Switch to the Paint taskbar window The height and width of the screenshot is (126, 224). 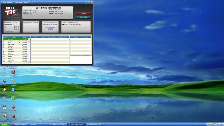click(95, 124)
